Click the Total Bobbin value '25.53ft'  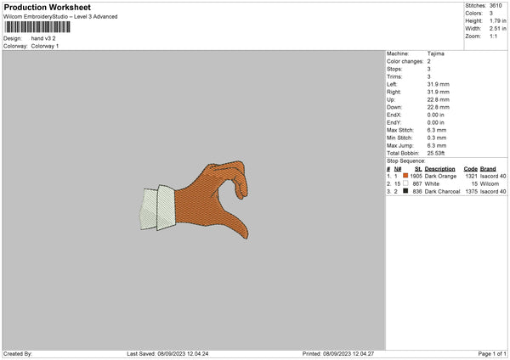pyautogui.click(x=436, y=154)
